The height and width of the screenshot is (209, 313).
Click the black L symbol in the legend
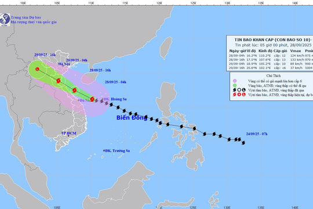tap(243, 90)
